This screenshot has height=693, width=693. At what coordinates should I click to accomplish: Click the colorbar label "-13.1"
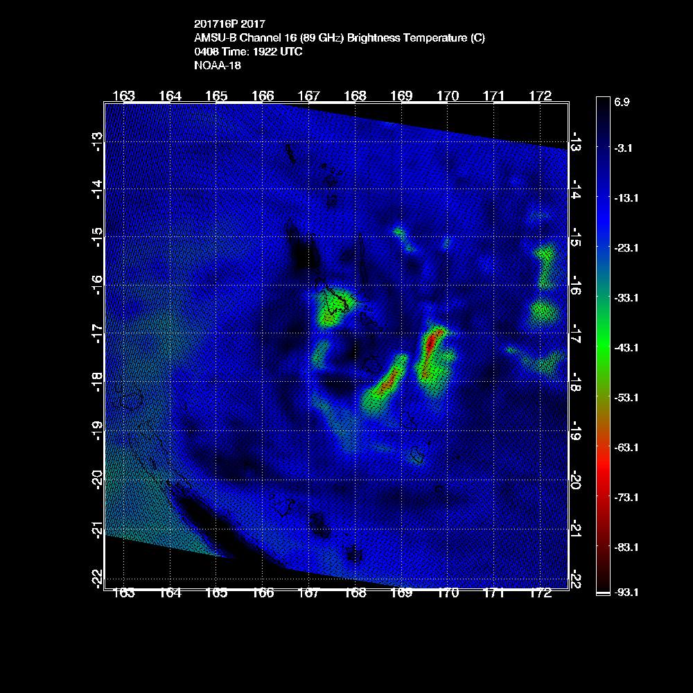(x=626, y=198)
